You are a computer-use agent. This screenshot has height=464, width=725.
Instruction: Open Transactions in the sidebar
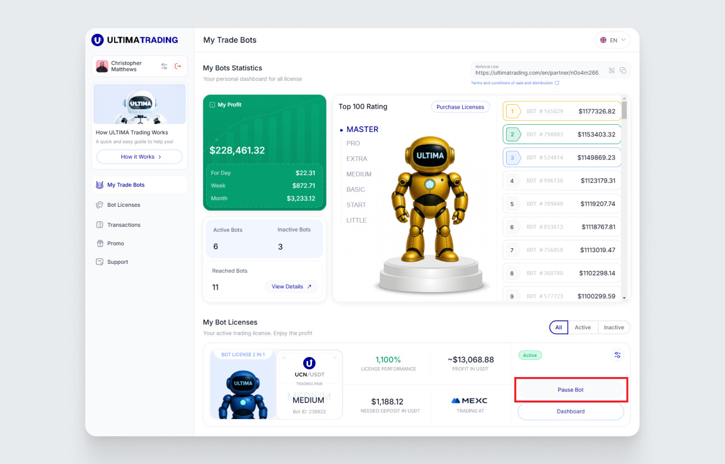pyautogui.click(x=124, y=225)
